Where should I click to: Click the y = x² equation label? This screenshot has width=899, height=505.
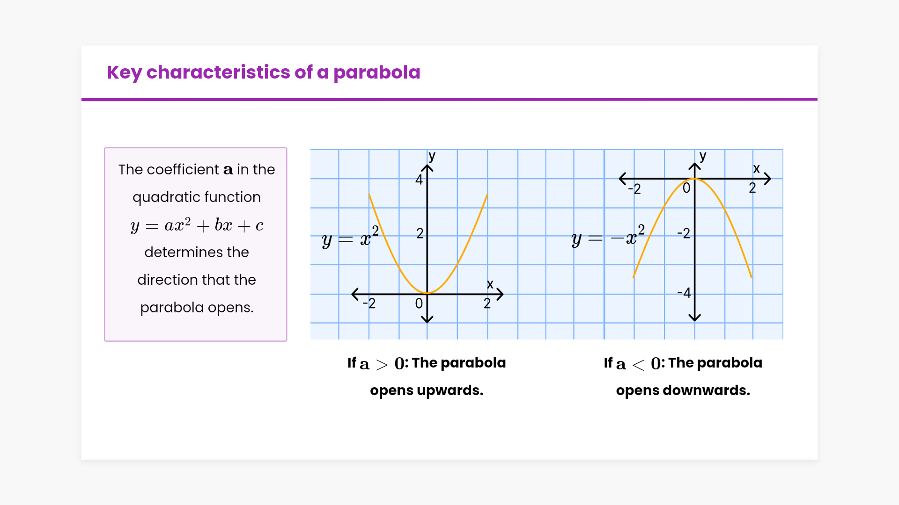350,237
